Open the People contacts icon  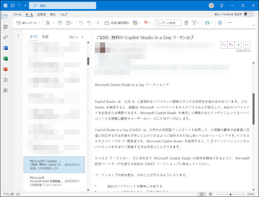pyautogui.click(x=6, y=38)
